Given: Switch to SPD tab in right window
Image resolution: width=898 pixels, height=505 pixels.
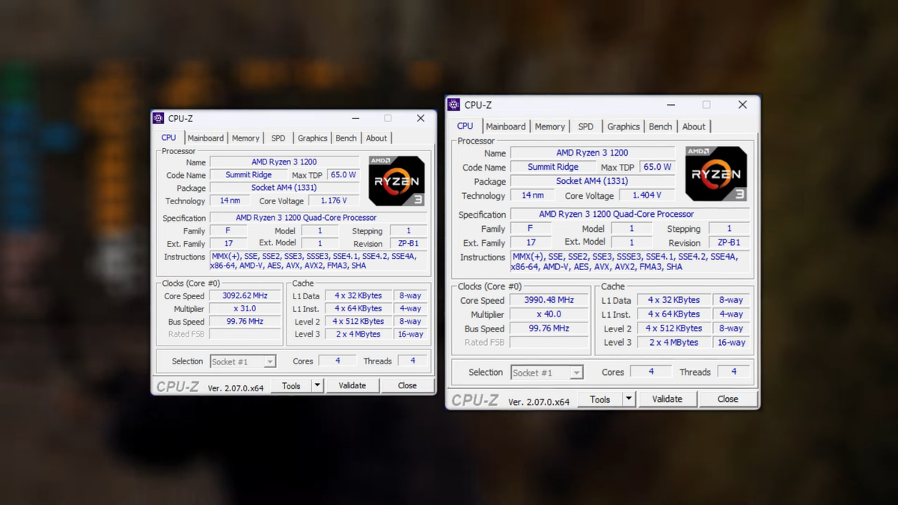Looking at the screenshot, I should pyautogui.click(x=586, y=126).
